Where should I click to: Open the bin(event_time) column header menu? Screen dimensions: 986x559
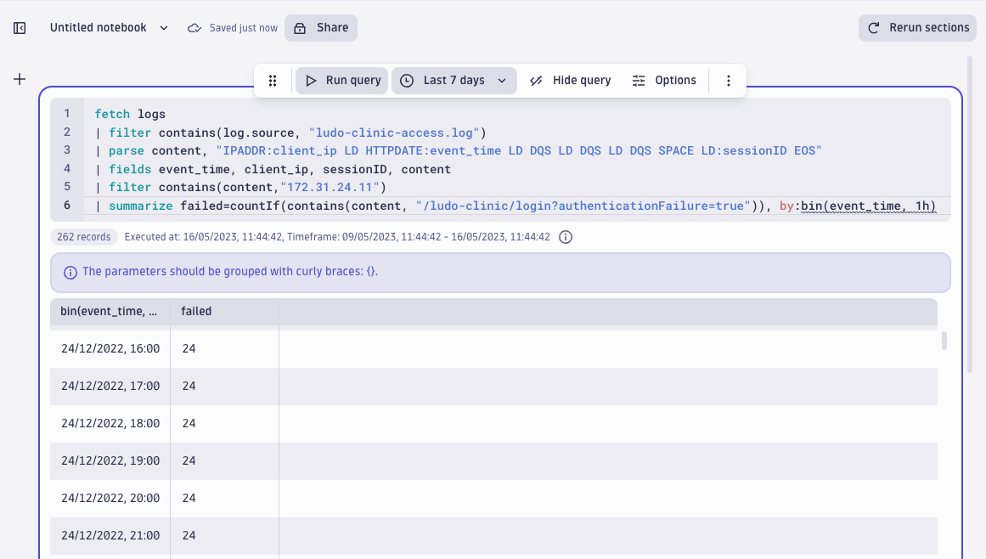tap(110, 311)
